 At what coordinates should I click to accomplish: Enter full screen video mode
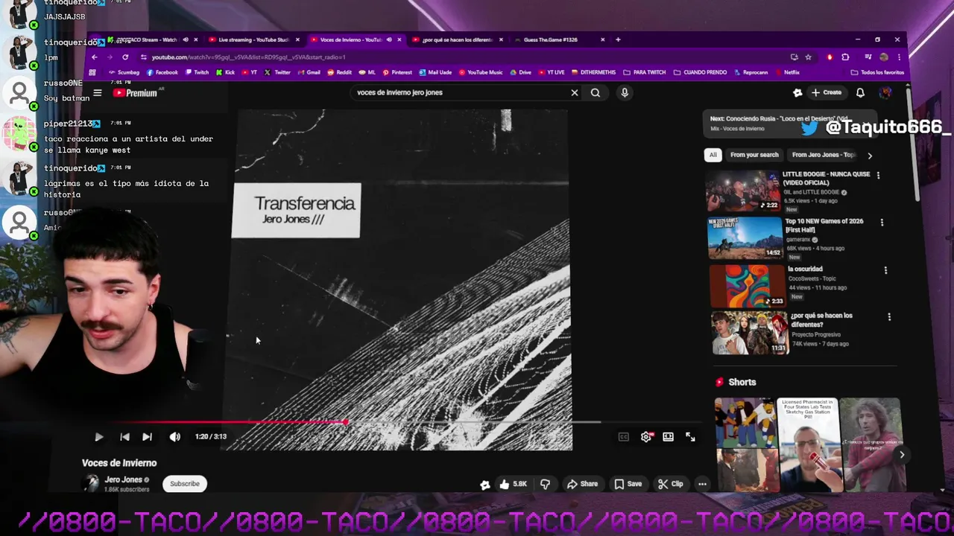pyautogui.click(x=690, y=437)
